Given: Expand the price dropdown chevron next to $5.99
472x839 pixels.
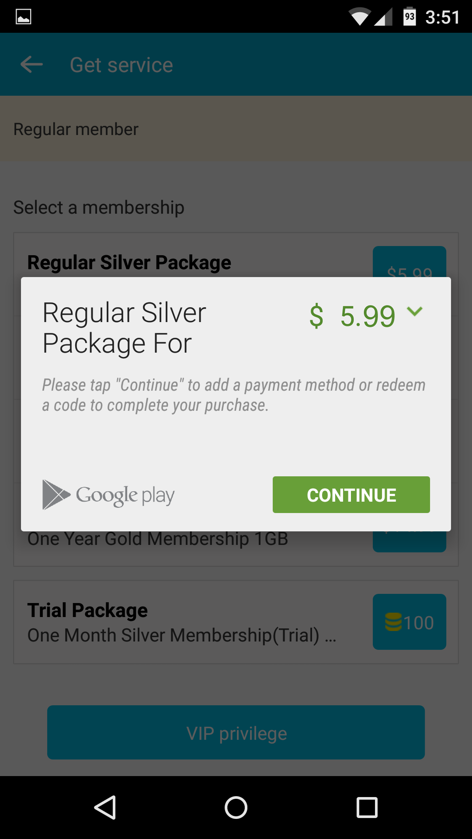Looking at the screenshot, I should (414, 311).
